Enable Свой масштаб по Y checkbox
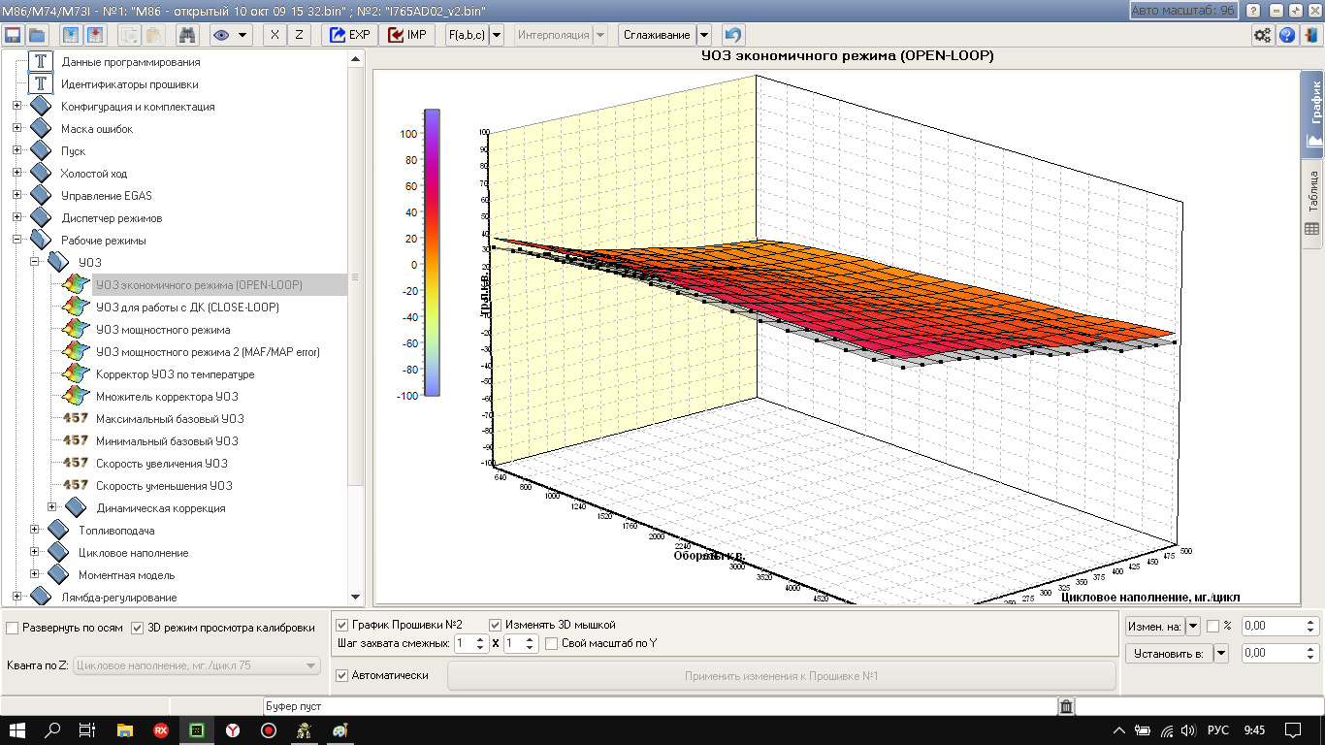This screenshot has height=745, width=1325. coord(551,643)
